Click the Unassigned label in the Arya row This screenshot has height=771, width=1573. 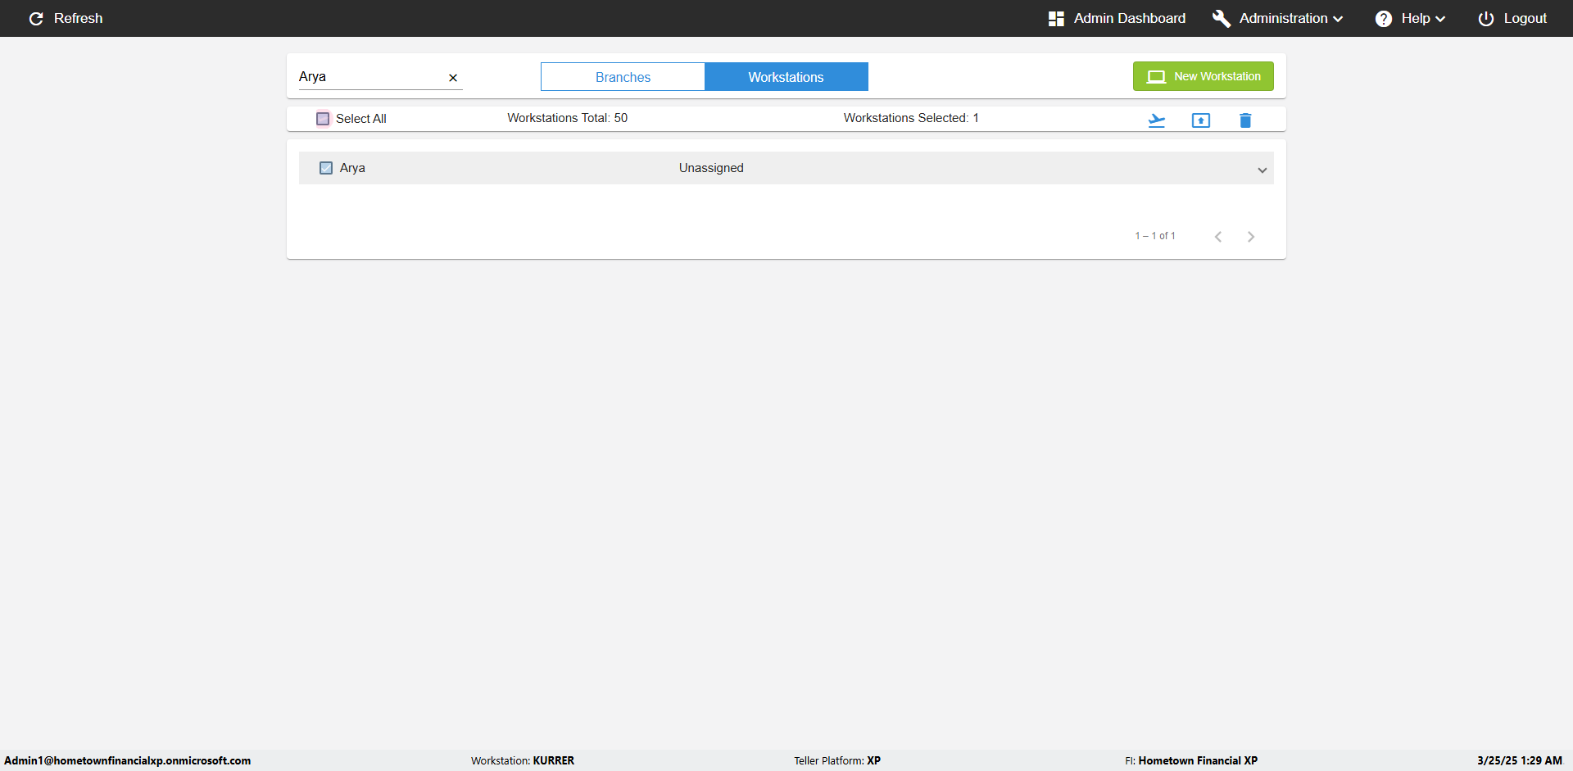point(711,168)
